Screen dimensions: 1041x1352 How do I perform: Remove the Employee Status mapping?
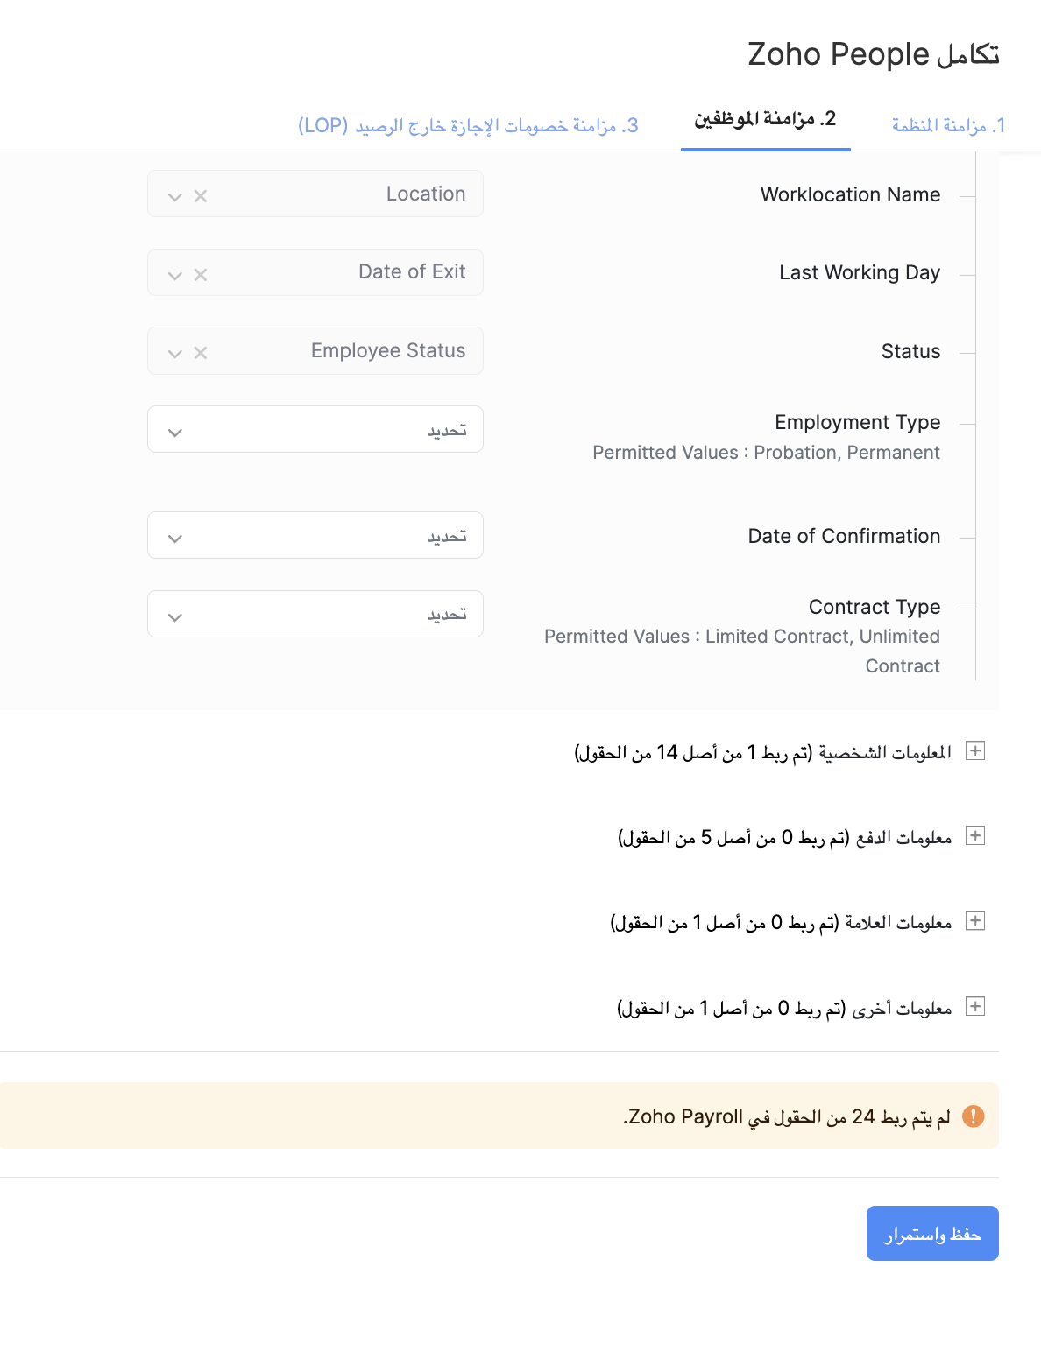point(201,353)
